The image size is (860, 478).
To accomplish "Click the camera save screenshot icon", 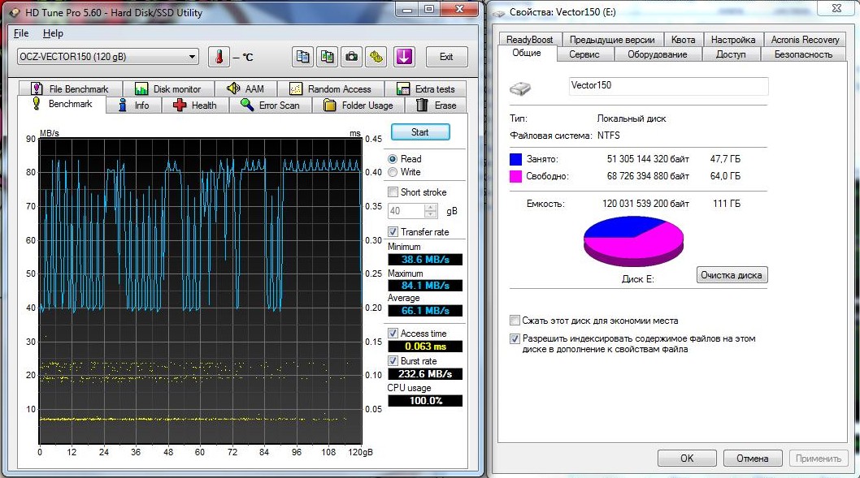I will click(x=352, y=57).
